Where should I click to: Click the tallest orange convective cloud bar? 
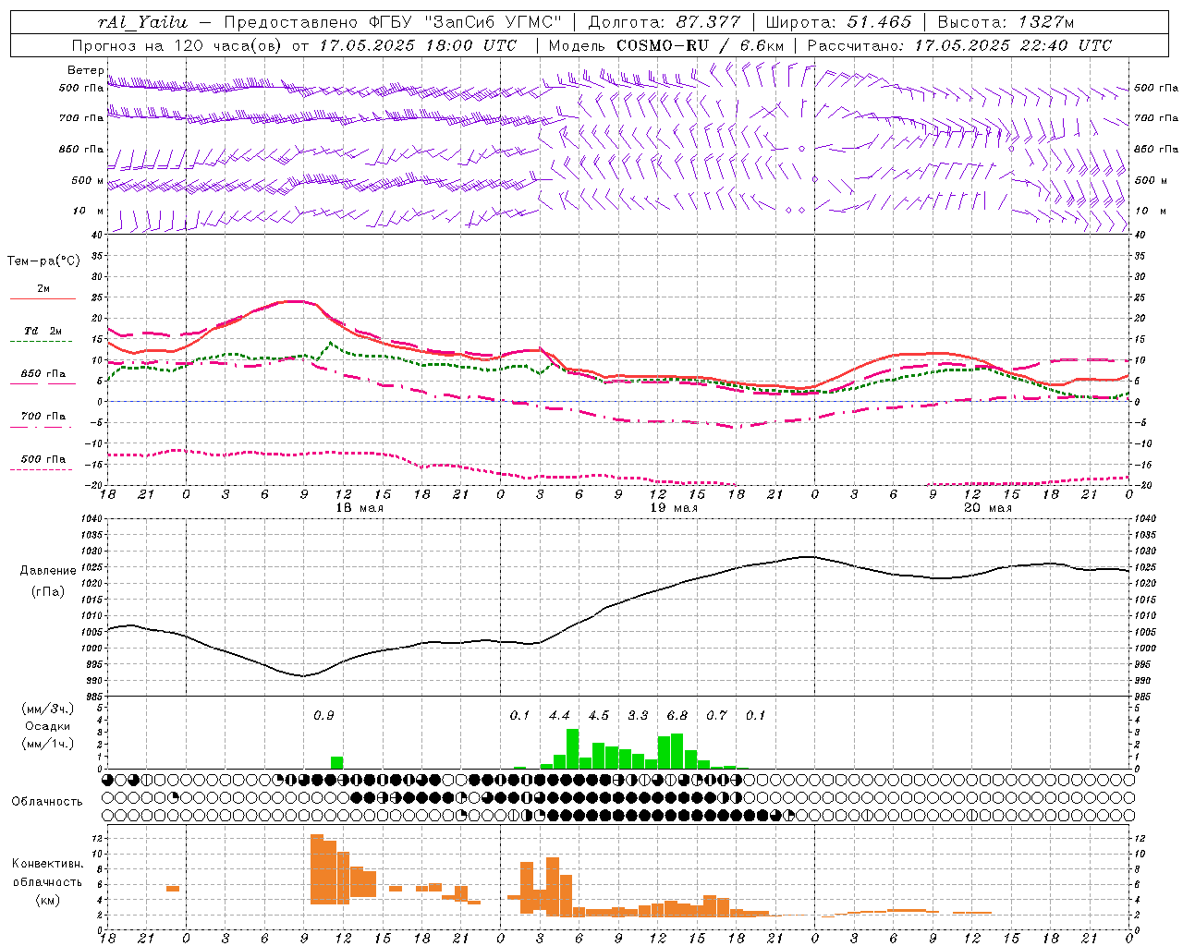317,869
